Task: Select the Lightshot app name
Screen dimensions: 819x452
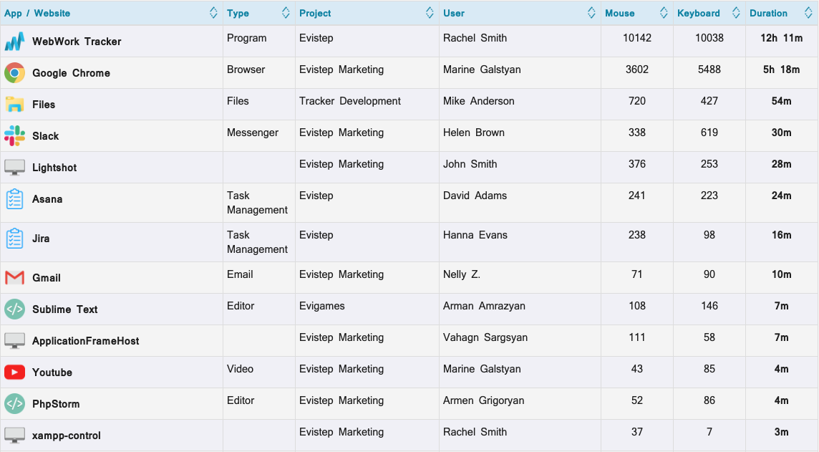Action: (54, 168)
